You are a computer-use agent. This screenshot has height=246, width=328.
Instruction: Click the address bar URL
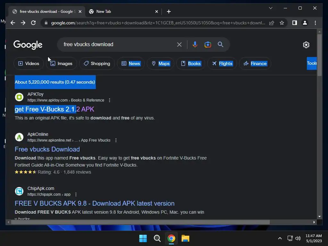pos(158,23)
